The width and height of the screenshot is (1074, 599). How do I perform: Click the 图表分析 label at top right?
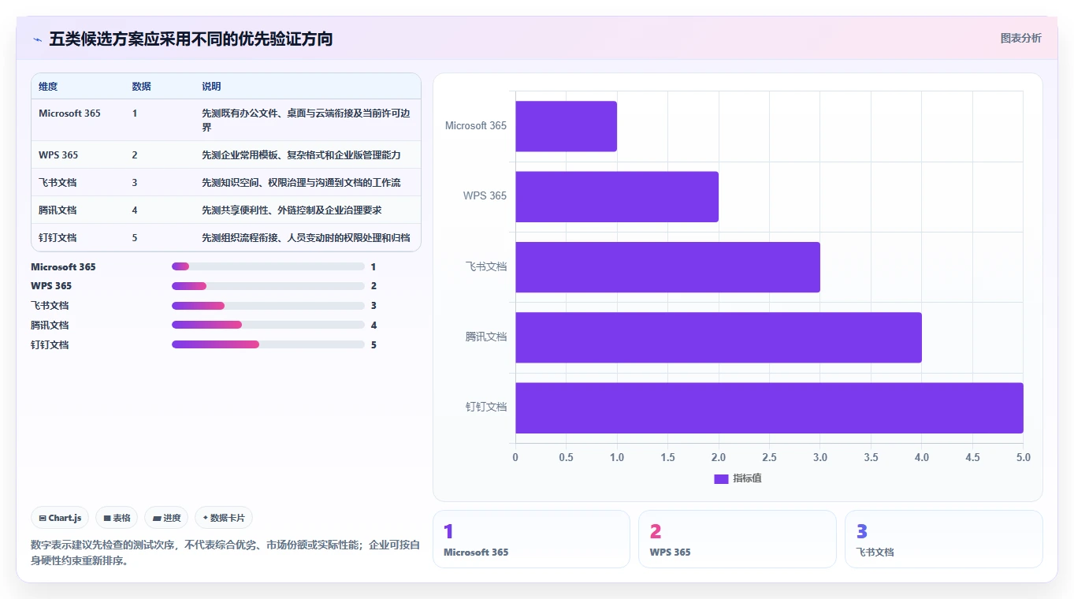tap(1020, 38)
